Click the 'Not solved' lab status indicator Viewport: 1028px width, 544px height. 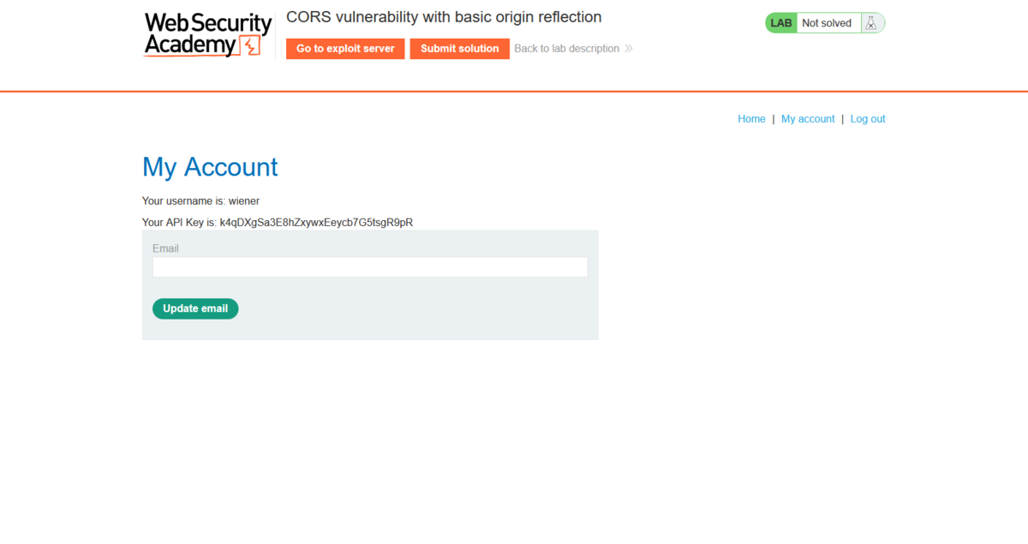[825, 22]
